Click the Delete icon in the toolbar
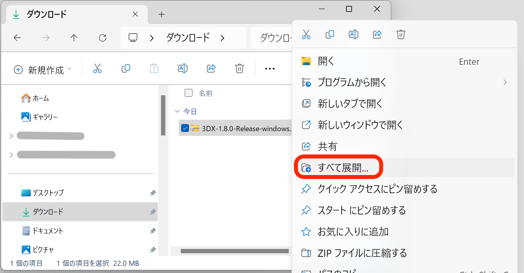 pos(240,68)
